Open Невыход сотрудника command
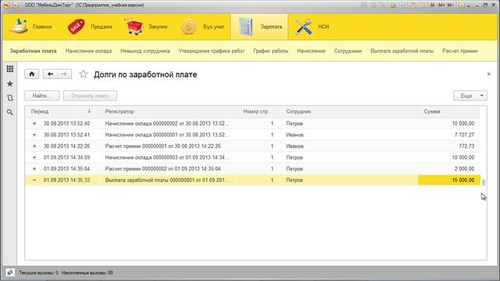The image size is (500, 281). [x=145, y=51]
